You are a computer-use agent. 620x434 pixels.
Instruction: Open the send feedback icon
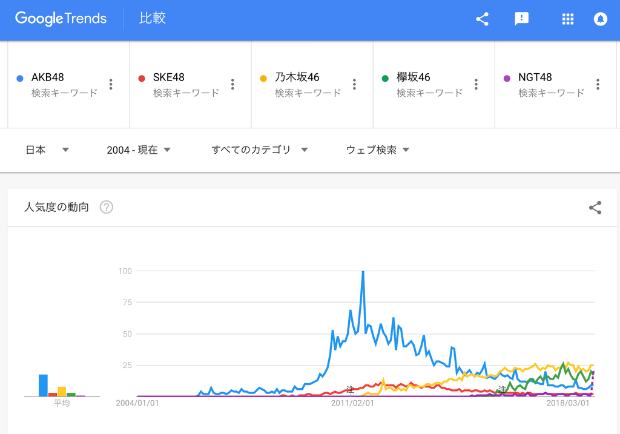(x=521, y=19)
